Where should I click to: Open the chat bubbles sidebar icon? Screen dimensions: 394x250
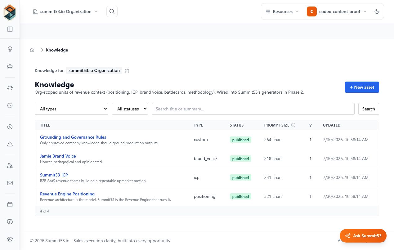(10, 222)
